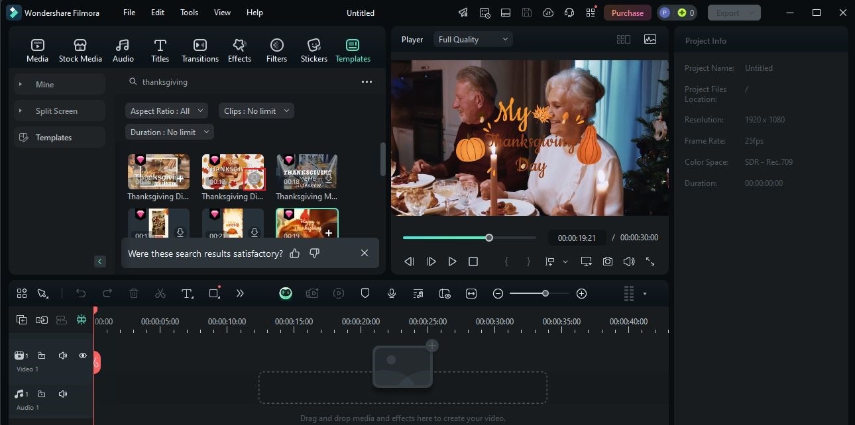This screenshot has height=425, width=855.
Task: Toggle Video 1 track visibility
Action: 83,355
